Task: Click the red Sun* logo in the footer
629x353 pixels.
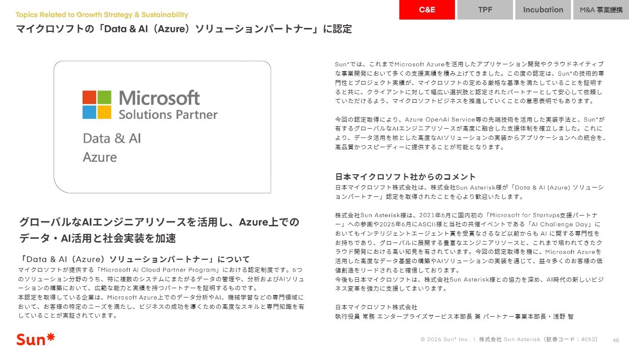Action: click(35, 339)
